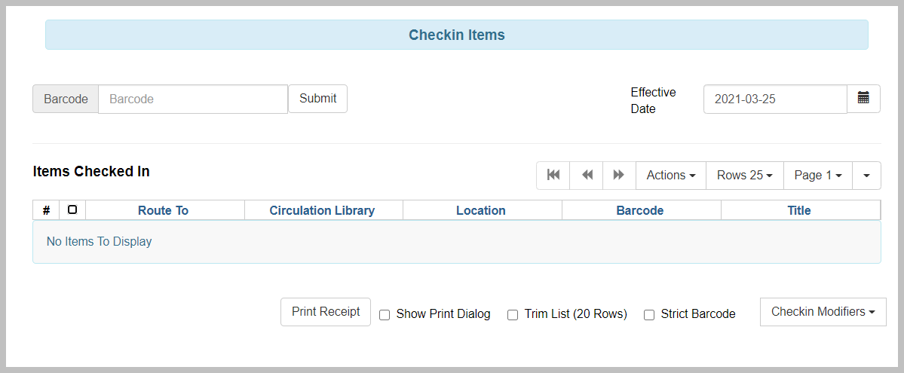Submit the entered barcode

(317, 99)
